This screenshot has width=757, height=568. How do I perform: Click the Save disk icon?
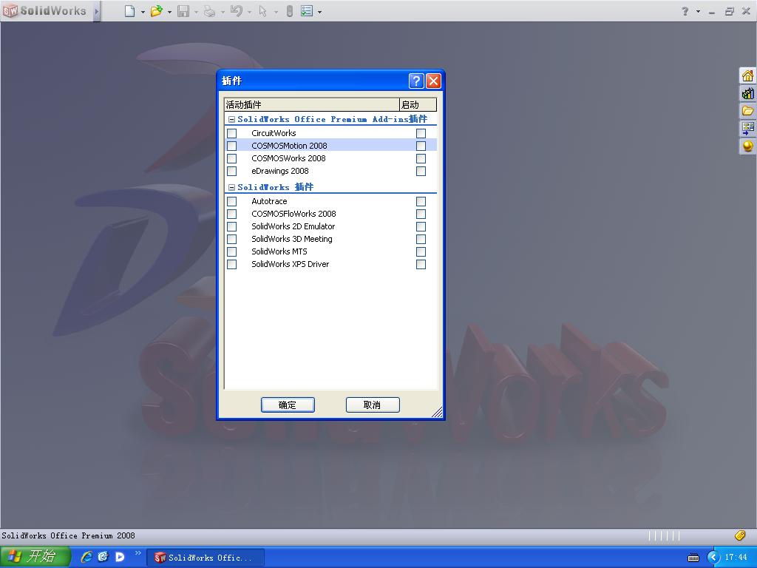pyautogui.click(x=183, y=10)
